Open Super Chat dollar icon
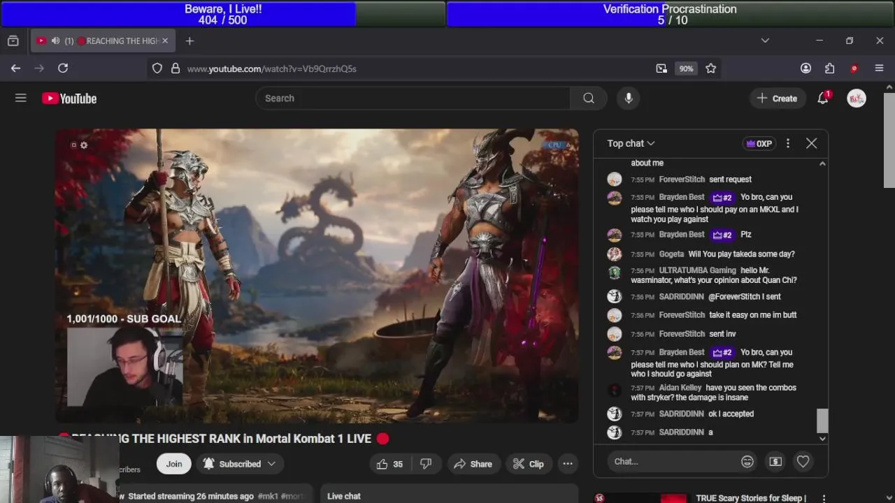895x503 pixels. point(775,462)
